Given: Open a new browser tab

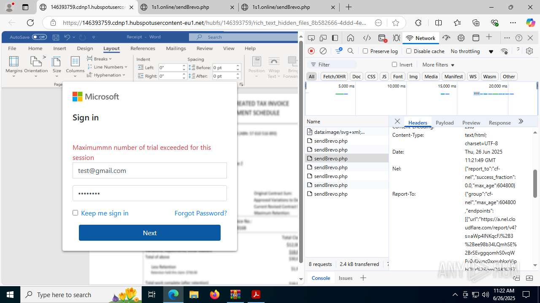Looking at the screenshot, I should tap(348, 7).
